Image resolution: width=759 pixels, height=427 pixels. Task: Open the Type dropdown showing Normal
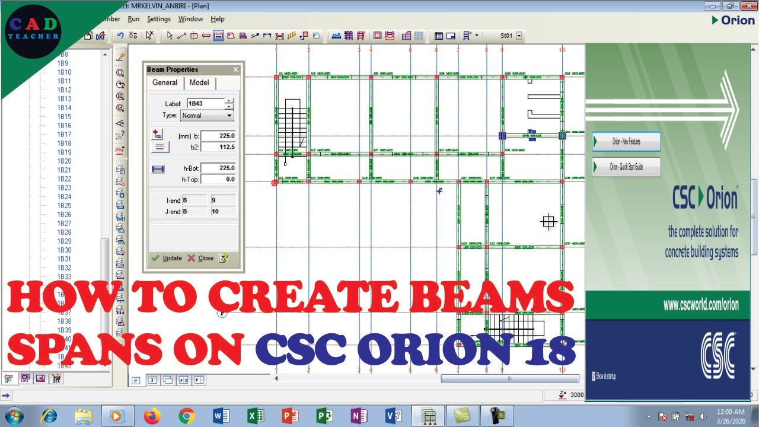point(207,116)
